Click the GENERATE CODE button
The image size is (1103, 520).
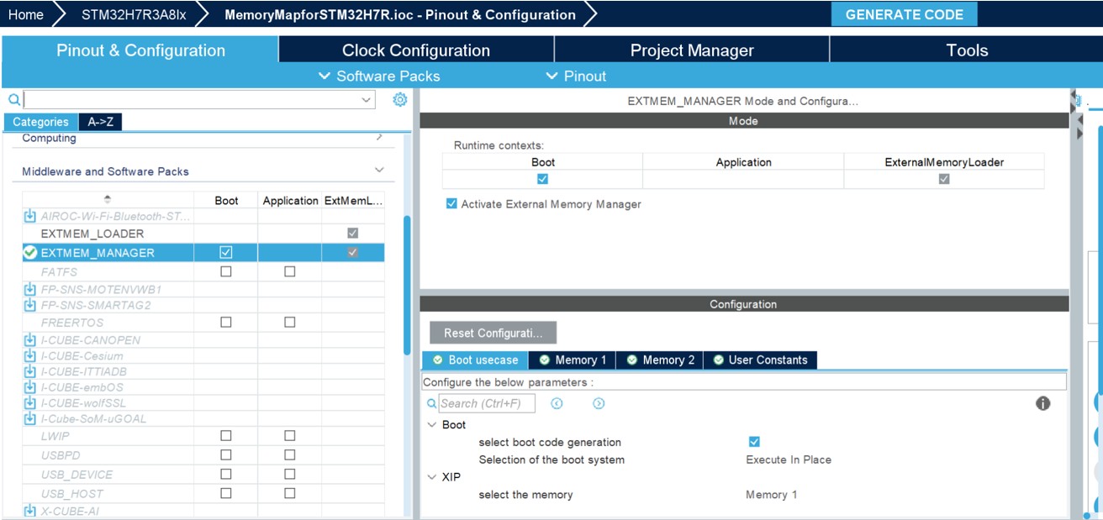(904, 14)
